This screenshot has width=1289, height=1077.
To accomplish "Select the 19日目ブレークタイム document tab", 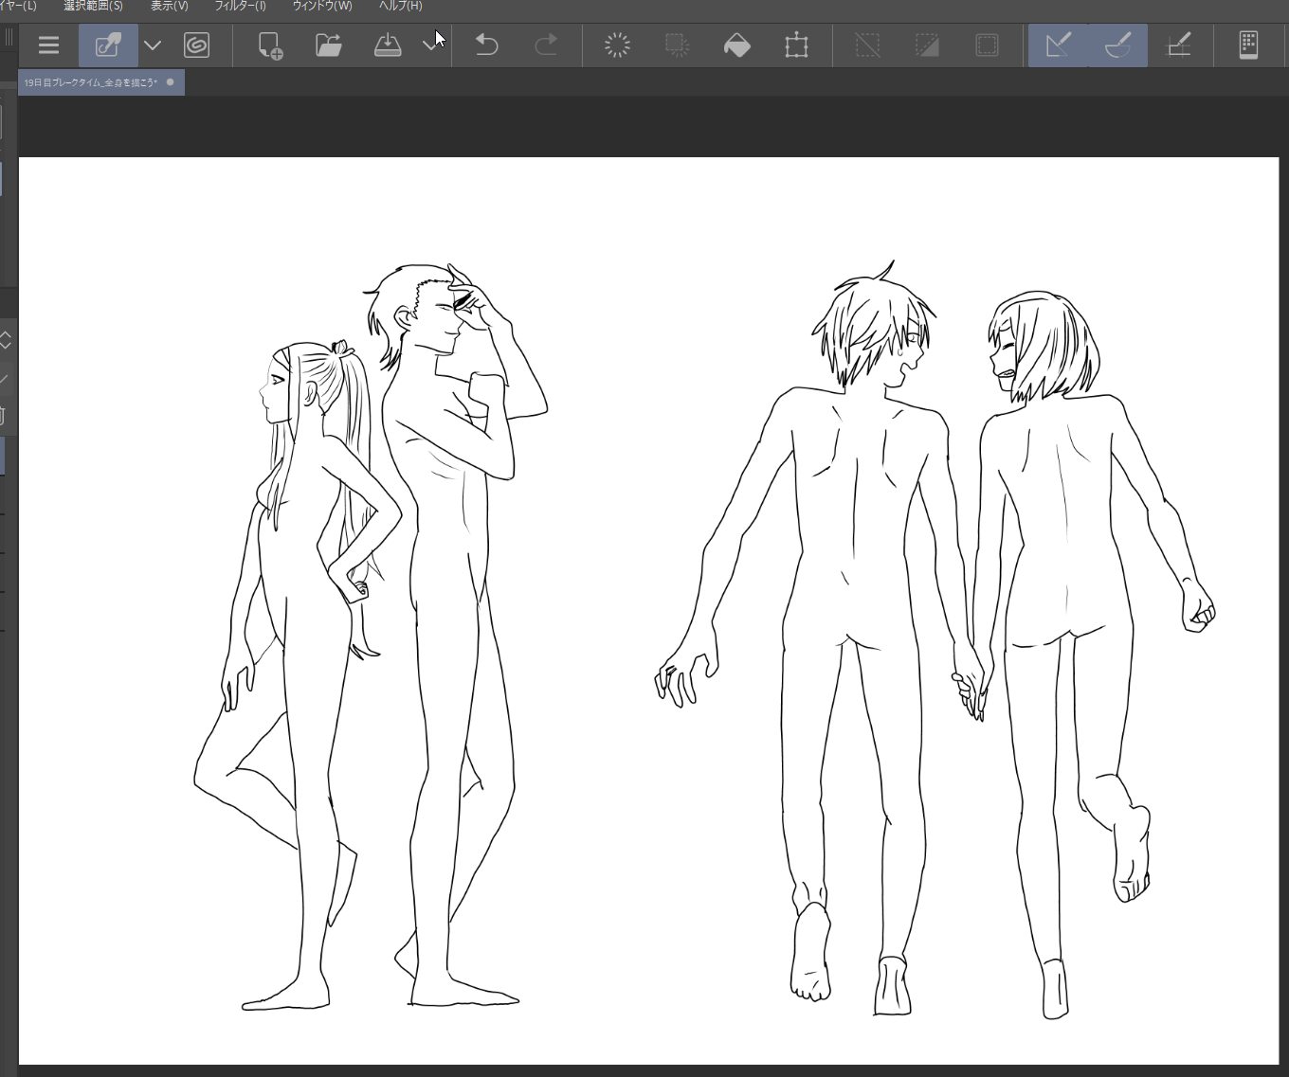I will click(91, 83).
